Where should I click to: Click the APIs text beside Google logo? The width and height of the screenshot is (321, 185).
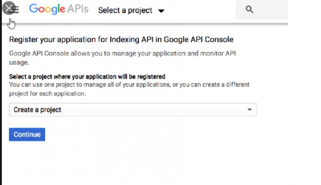coord(79,10)
